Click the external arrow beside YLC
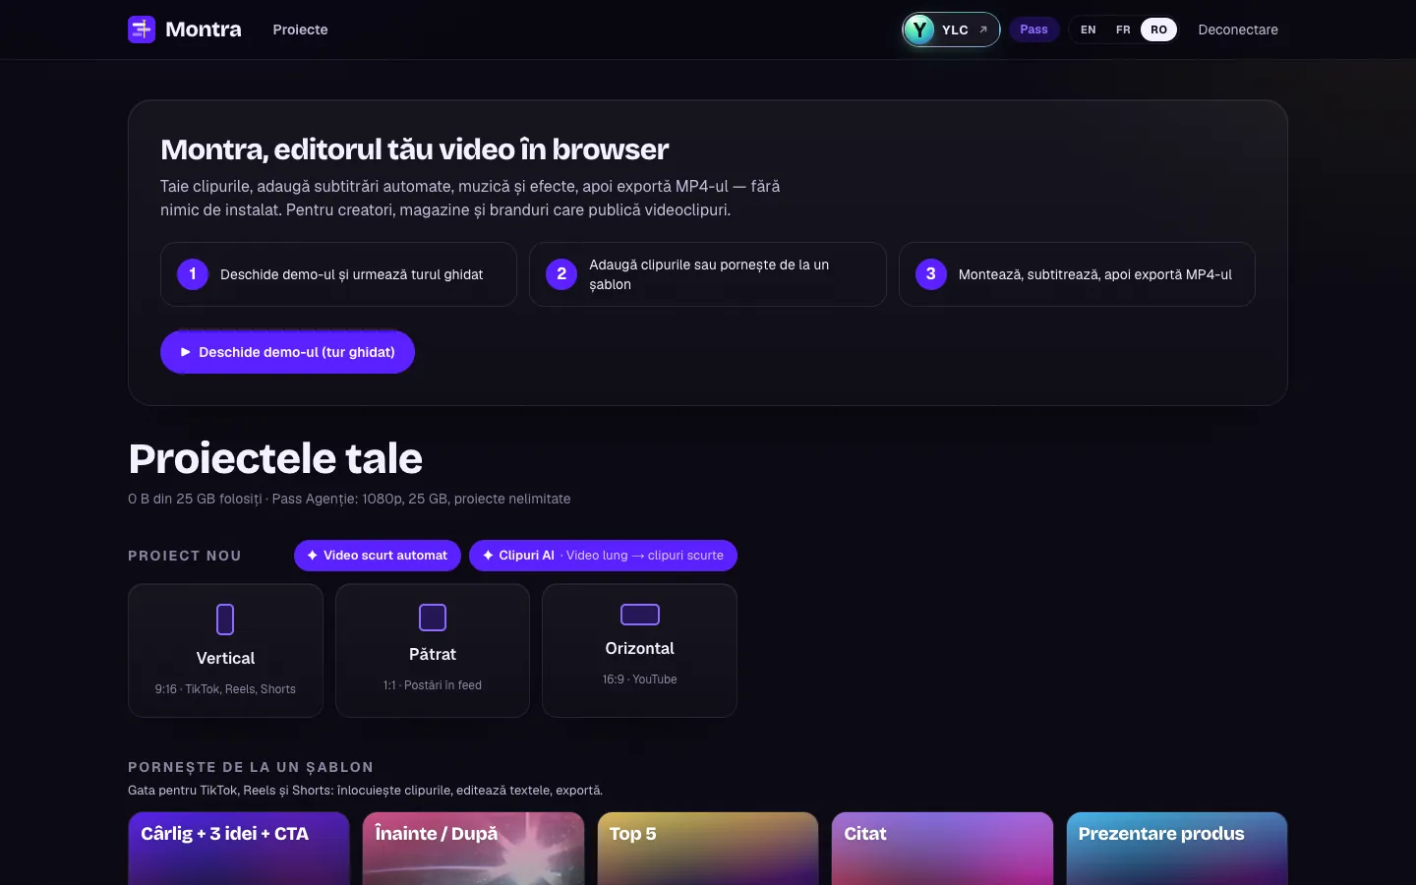This screenshot has height=885, width=1416. coord(983,29)
